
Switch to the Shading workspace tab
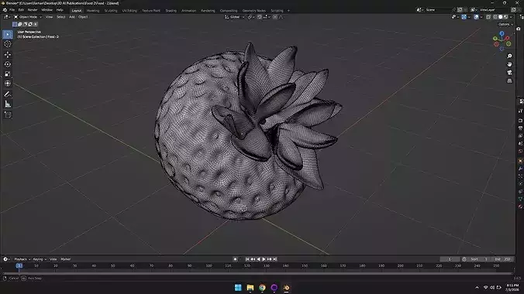point(171,11)
